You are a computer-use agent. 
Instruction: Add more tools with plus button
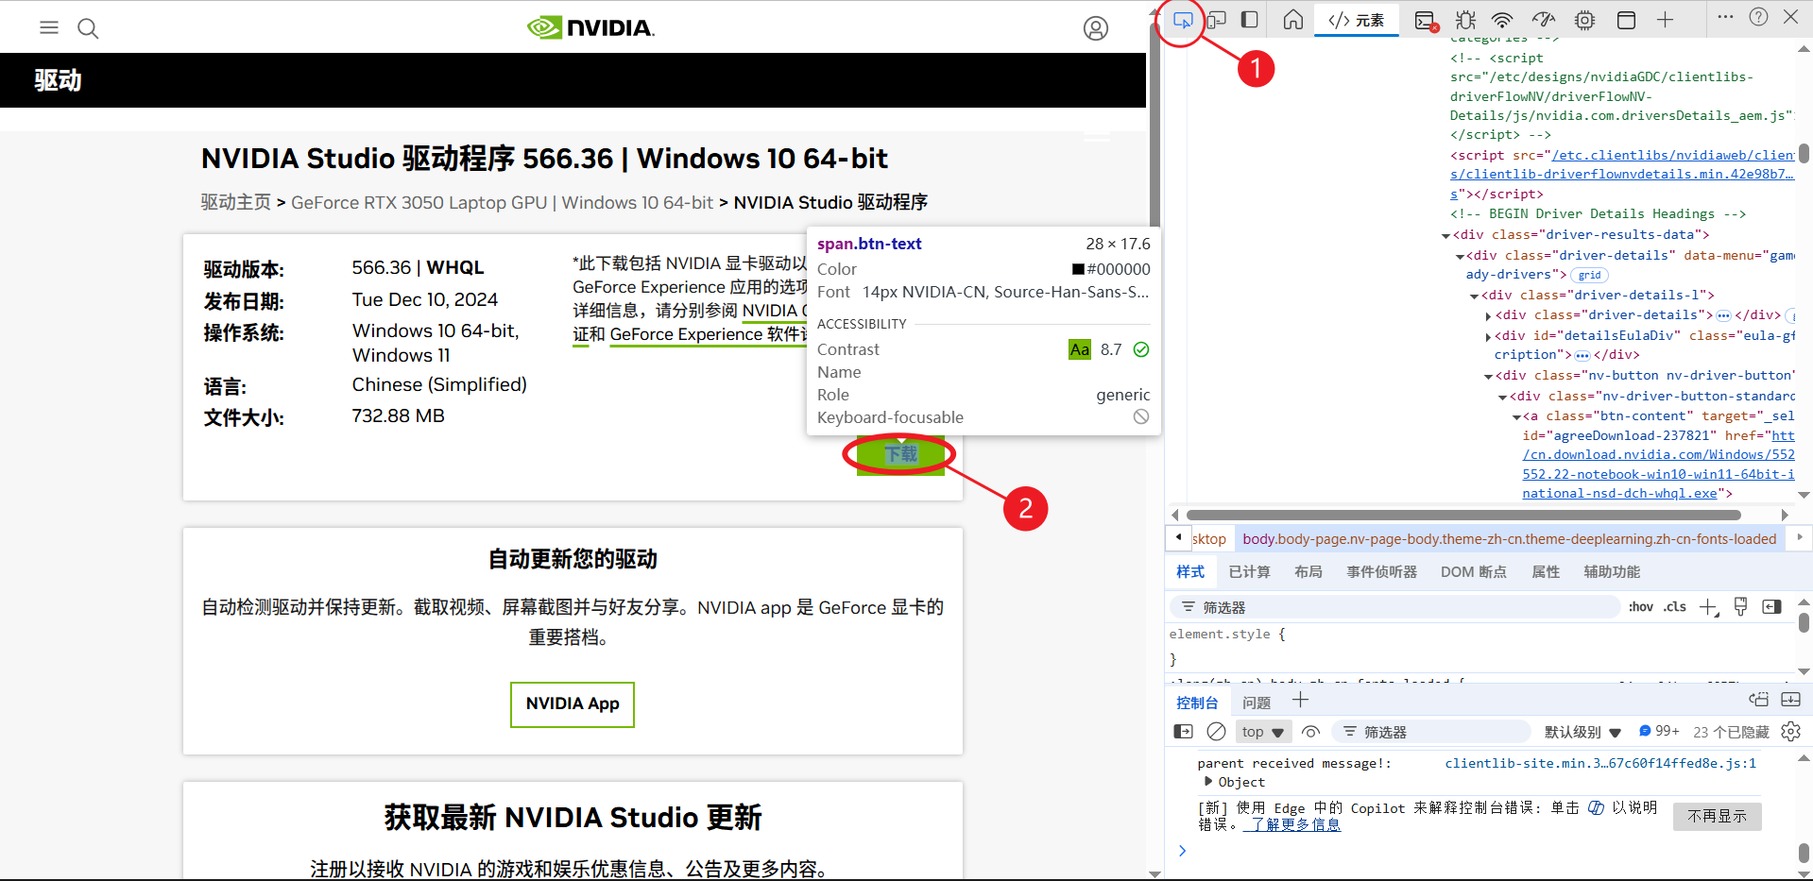1666,20
